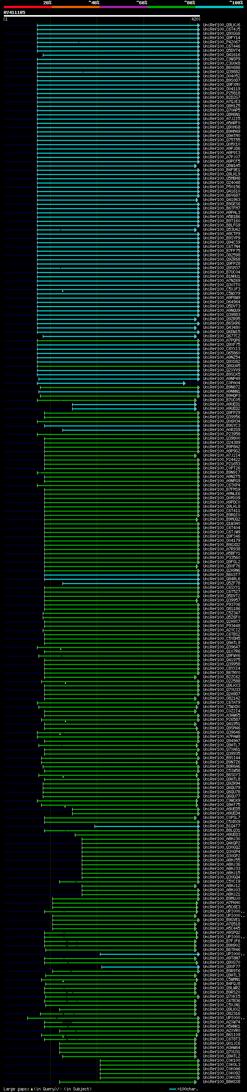
Task: Click hit label UniRef100_P42067
Action: click(222, 42)
